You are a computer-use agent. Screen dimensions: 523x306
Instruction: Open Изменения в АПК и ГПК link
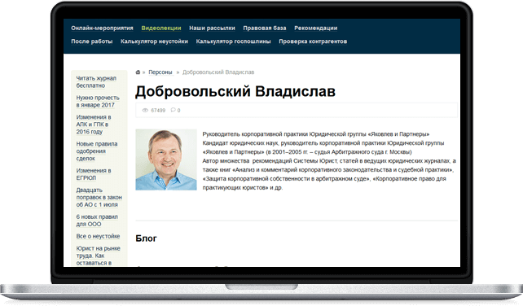coord(94,125)
